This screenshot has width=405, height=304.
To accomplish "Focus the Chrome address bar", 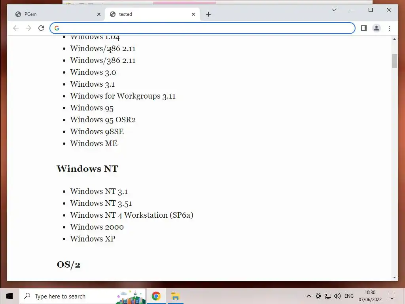I will 202,28.
